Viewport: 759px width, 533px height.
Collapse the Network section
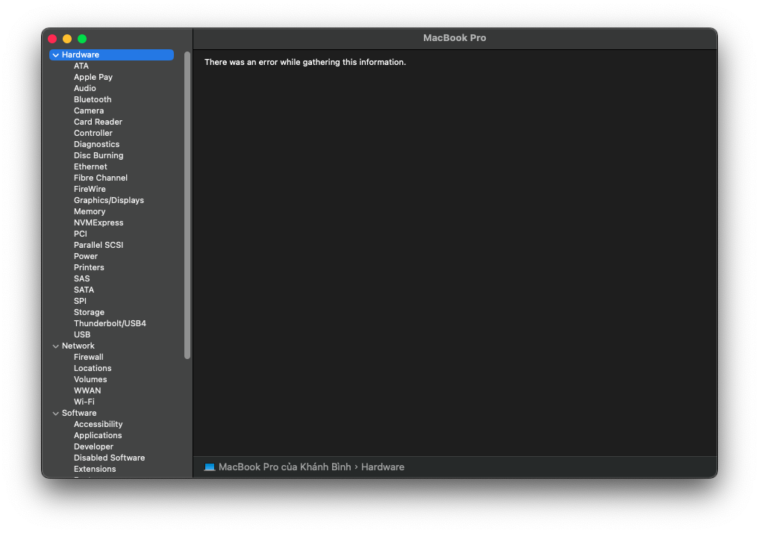[56, 346]
